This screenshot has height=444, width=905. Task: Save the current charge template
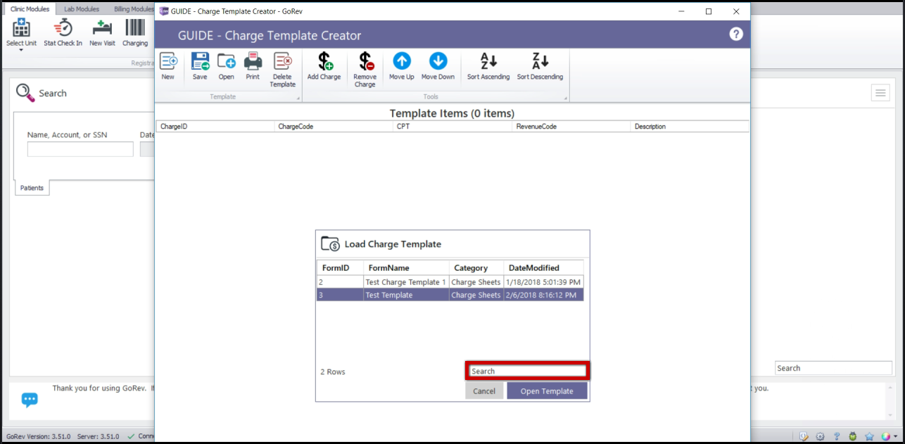click(x=200, y=66)
